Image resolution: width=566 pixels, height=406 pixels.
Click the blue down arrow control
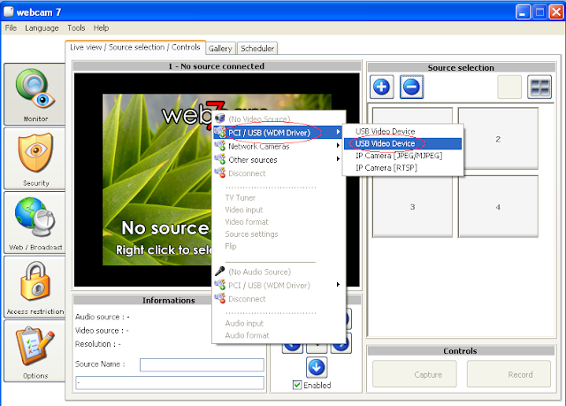coord(317,367)
